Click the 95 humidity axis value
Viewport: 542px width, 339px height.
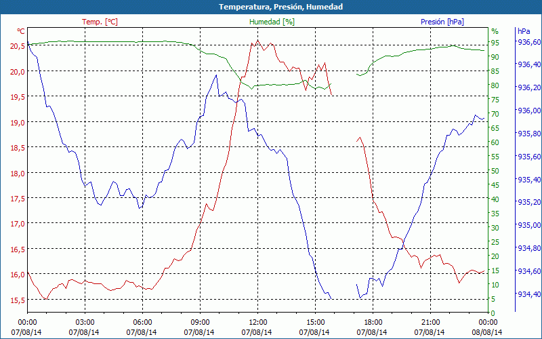coord(495,43)
